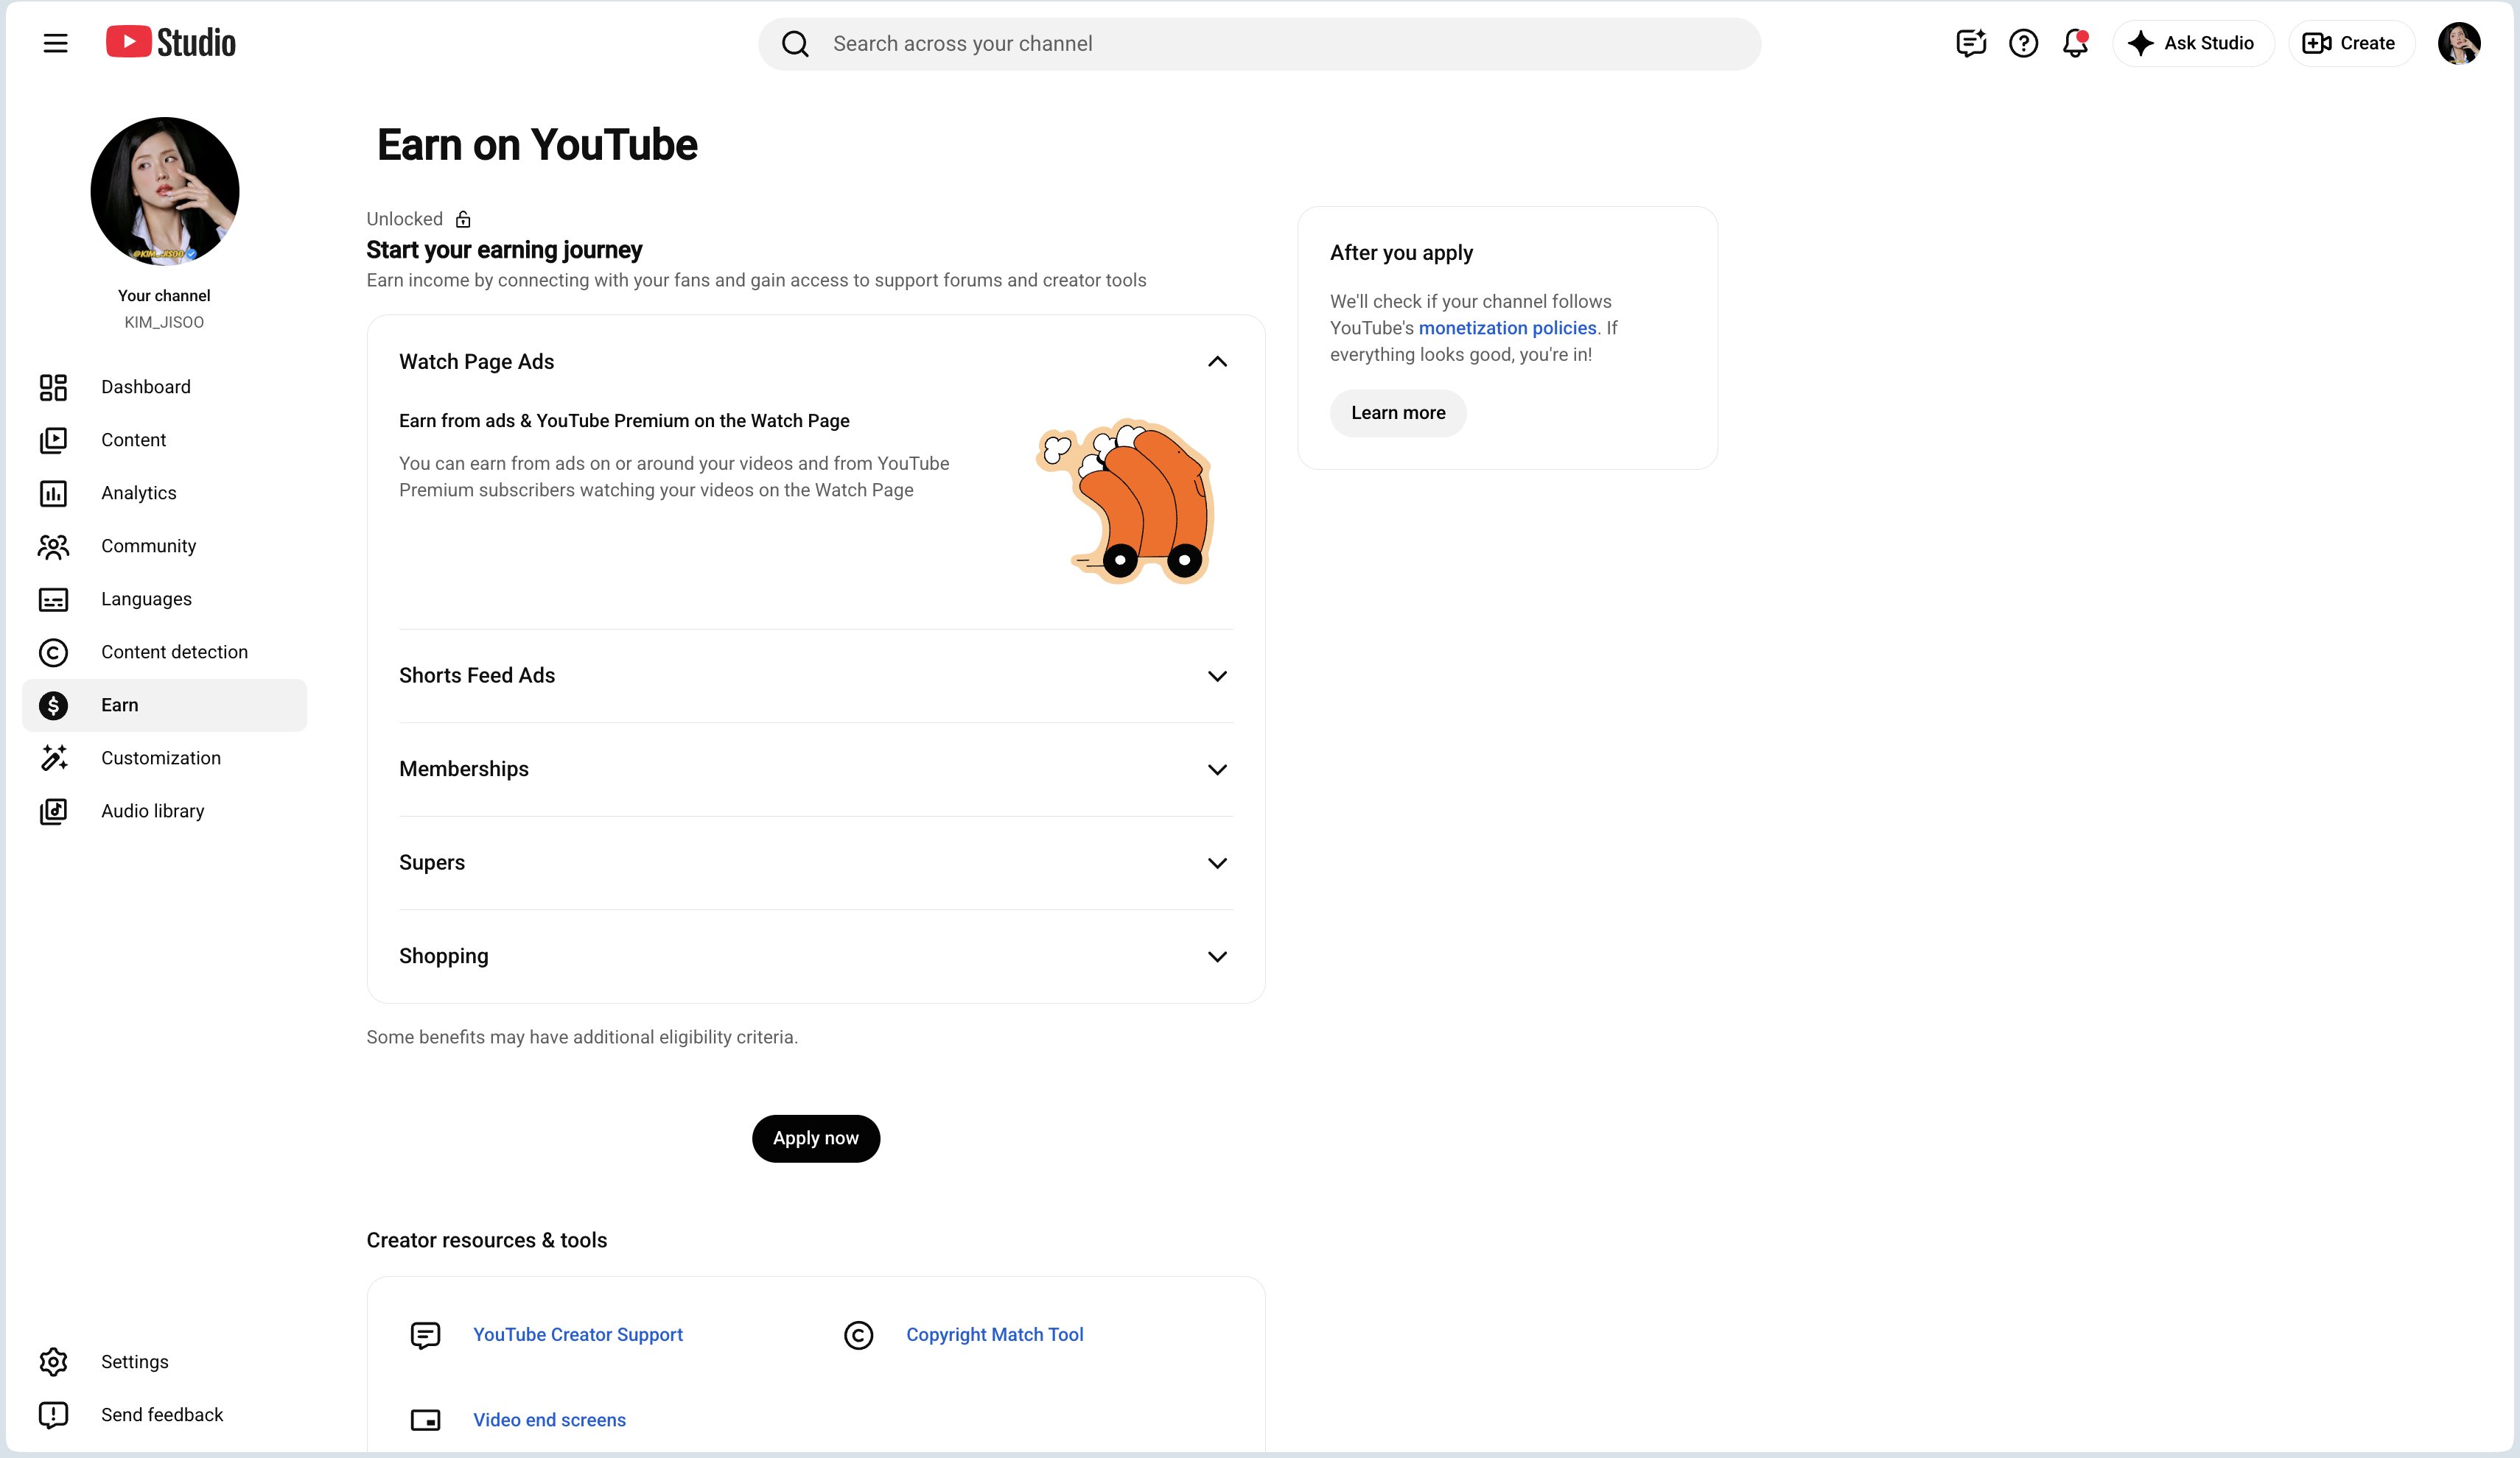Click the YouTube Studio logo
The image size is (2520, 1458).
(x=171, y=43)
